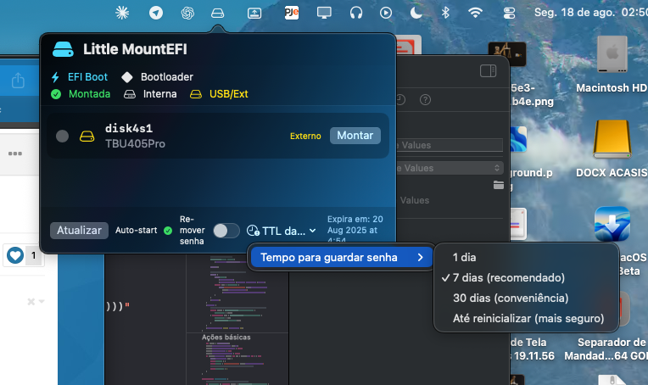This screenshot has height=385, width=648.
Task: Click the share icon in left background window
Action: [x=18, y=81]
